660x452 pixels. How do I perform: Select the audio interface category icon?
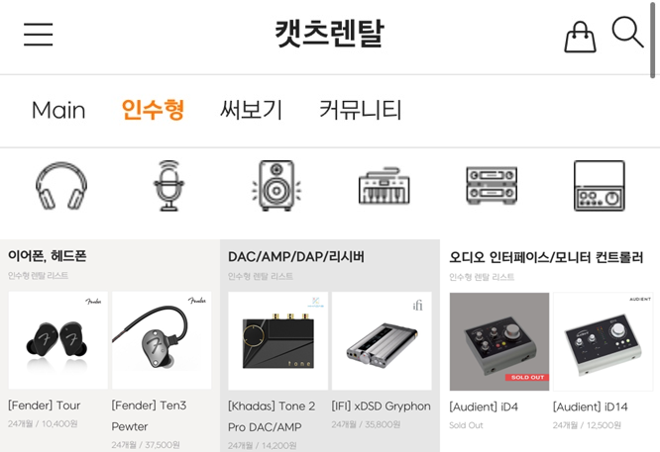[600, 185]
